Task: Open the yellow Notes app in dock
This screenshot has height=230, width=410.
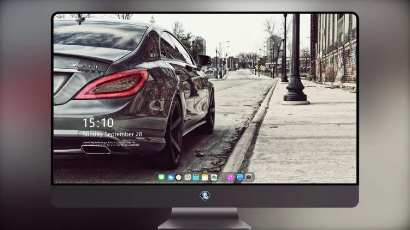Action: click(x=205, y=177)
